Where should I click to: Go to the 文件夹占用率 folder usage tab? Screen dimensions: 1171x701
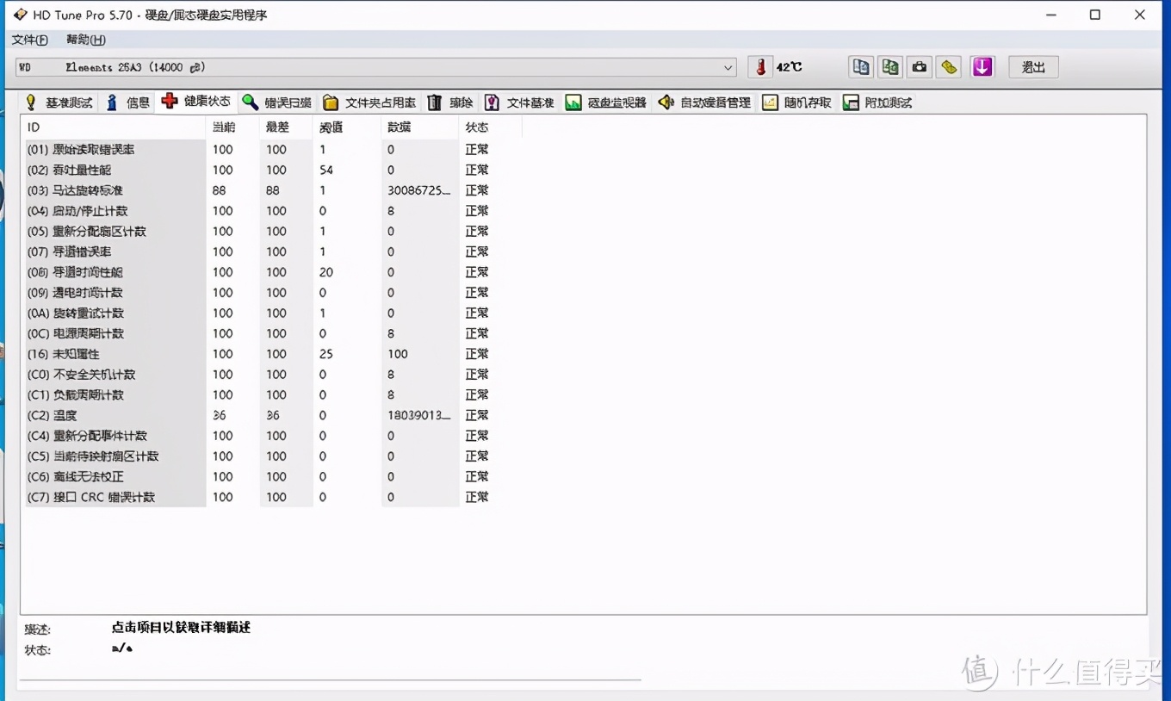point(369,102)
